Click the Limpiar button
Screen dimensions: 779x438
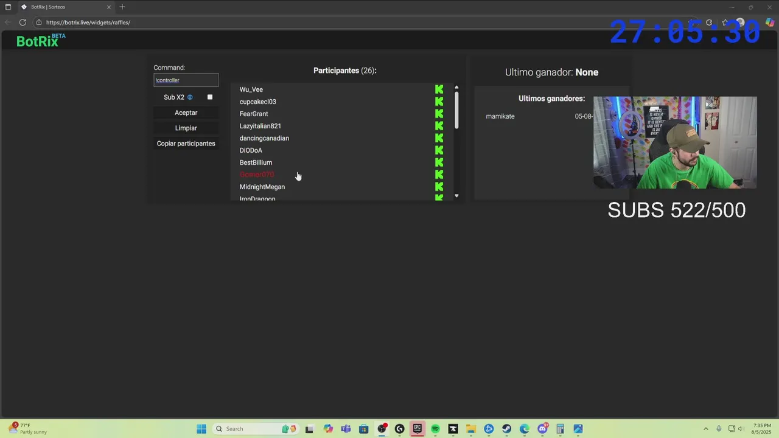tap(186, 128)
